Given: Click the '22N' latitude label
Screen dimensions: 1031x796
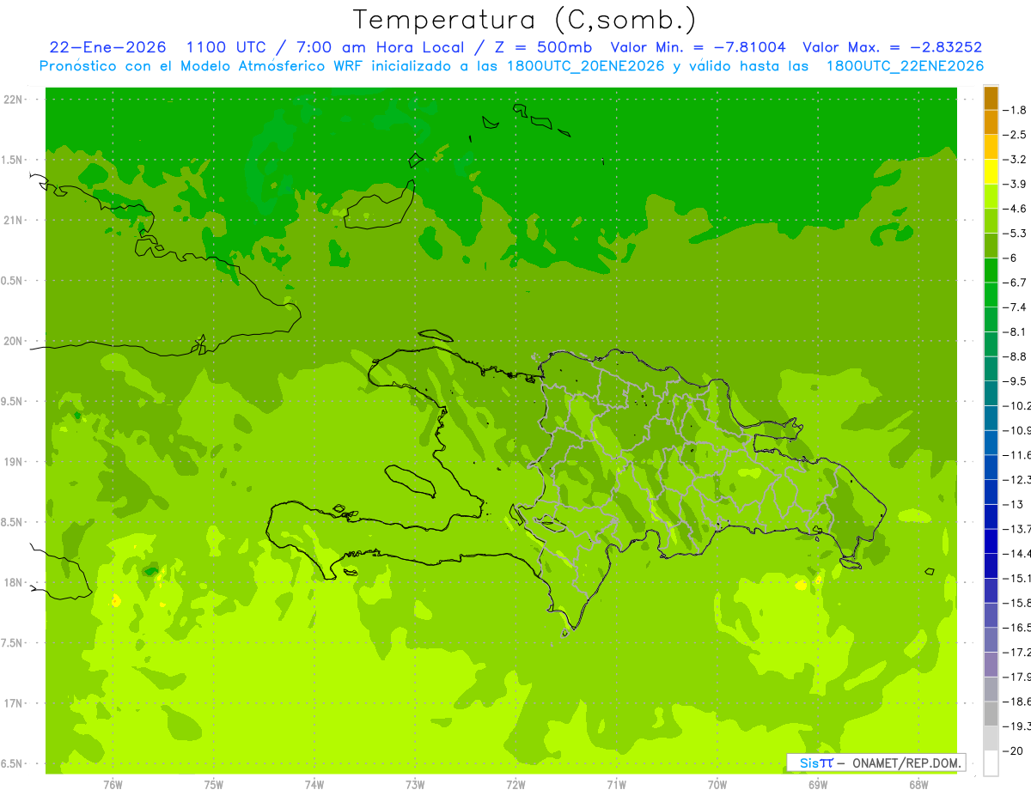Looking at the screenshot, I should pyautogui.click(x=13, y=100).
